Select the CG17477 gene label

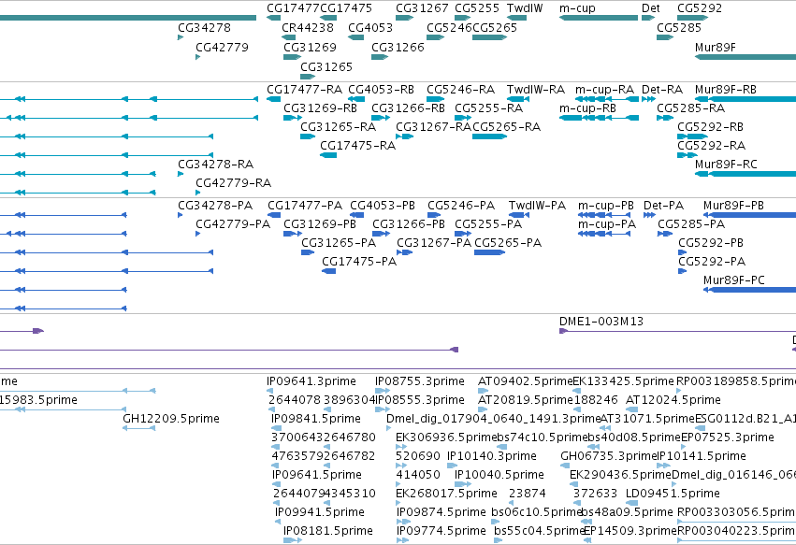pyautogui.click(x=293, y=8)
